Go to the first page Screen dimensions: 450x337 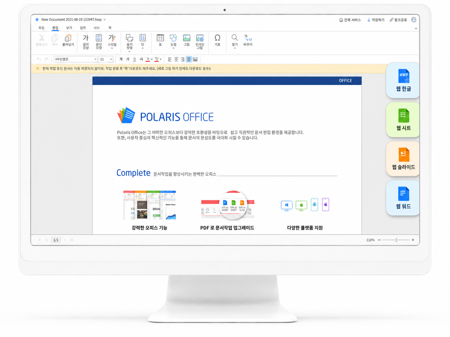[x=40, y=240]
